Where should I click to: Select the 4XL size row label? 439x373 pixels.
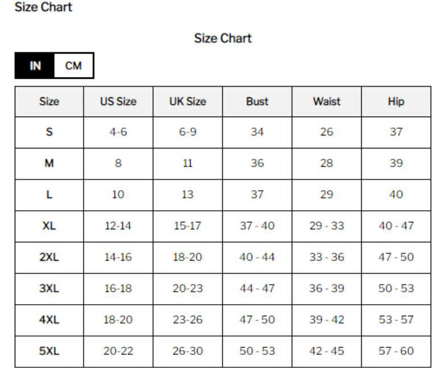[49, 320]
